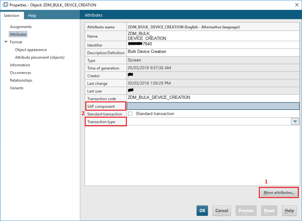Open Assignments in the navigation tree
The image size is (302, 221).
[21, 27]
